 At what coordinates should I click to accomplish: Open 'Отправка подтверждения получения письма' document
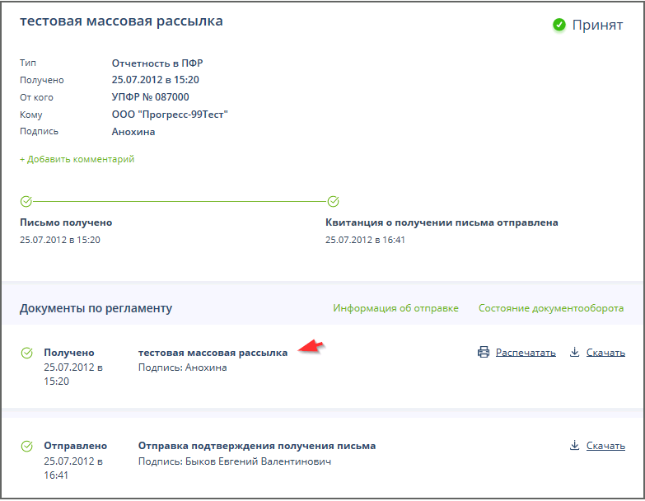click(x=256, y=446)
